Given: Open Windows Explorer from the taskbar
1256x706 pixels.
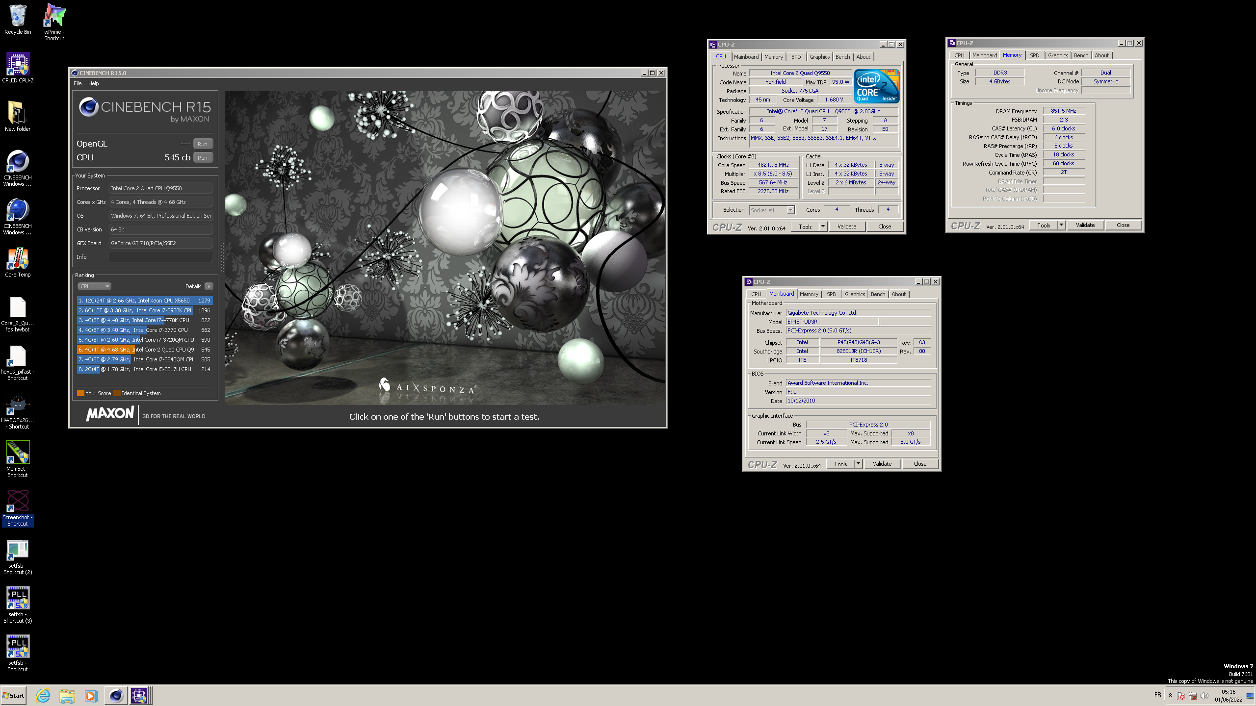Looking at the screenshot, I should 67,695.
